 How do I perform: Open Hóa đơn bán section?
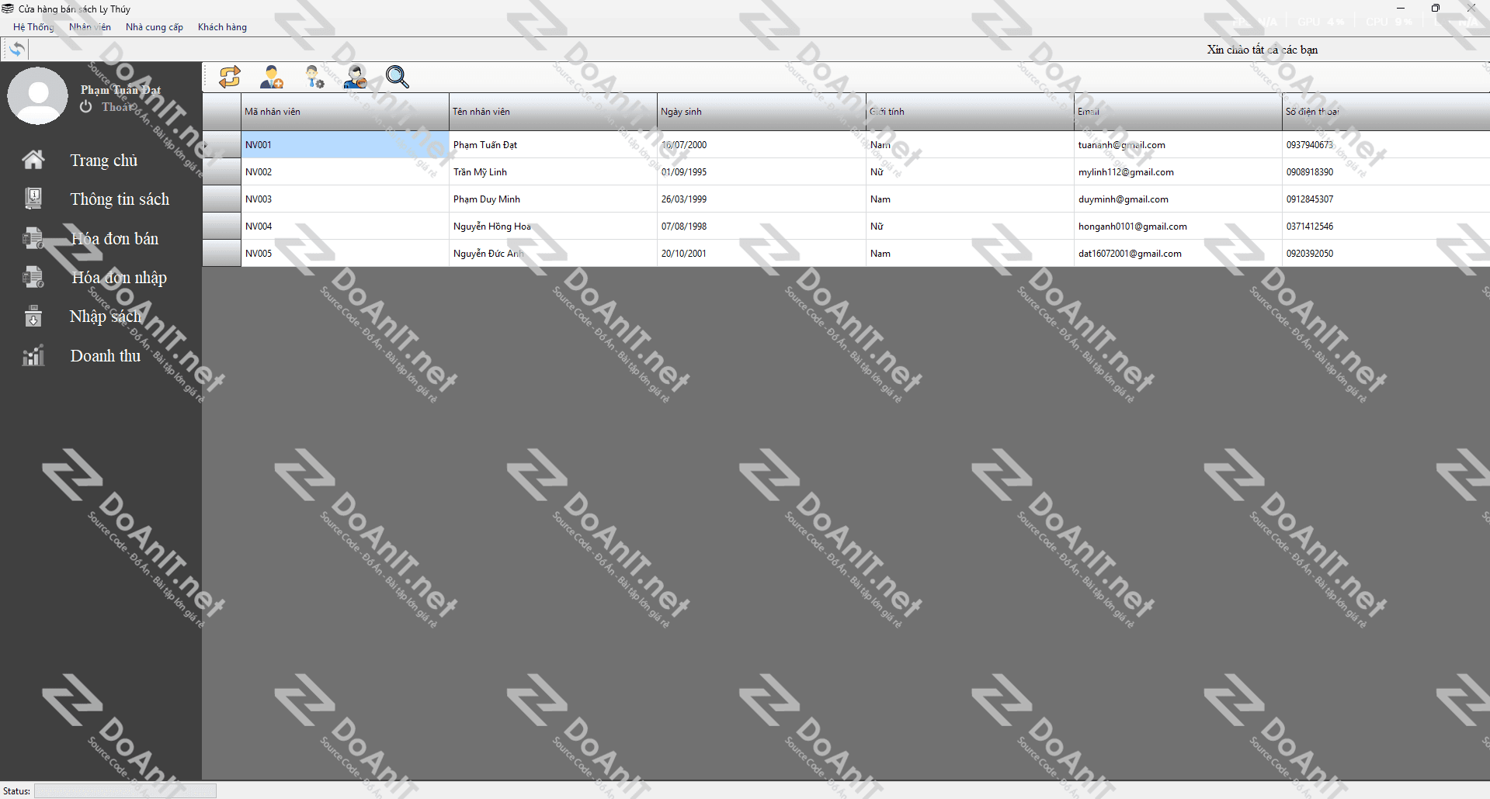pos(115,239)
